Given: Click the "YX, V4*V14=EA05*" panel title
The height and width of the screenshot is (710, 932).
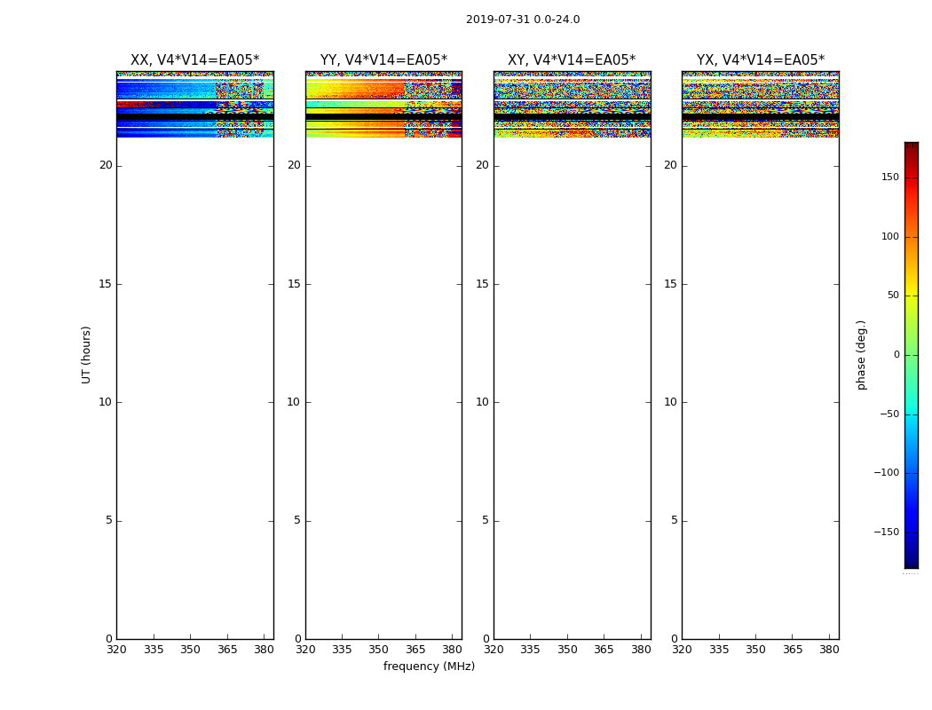Looking at the screenshot, I should [760, 60].
